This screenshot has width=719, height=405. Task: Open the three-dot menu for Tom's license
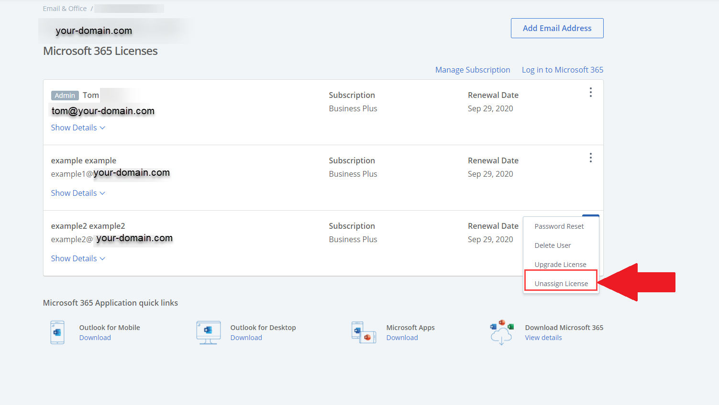click(x=591, y=92)
